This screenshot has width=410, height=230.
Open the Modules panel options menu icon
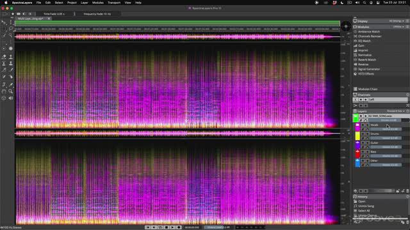pyautogui.click(x=407, y=27)
